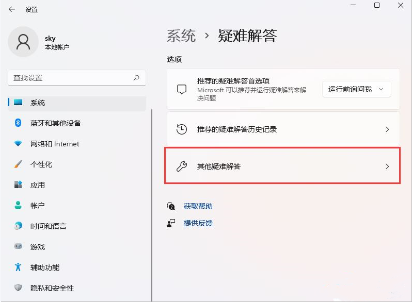Open 应用 settings category
Image resolution: width=412 pixels, height=302 pixels.
tap(77, 185)
